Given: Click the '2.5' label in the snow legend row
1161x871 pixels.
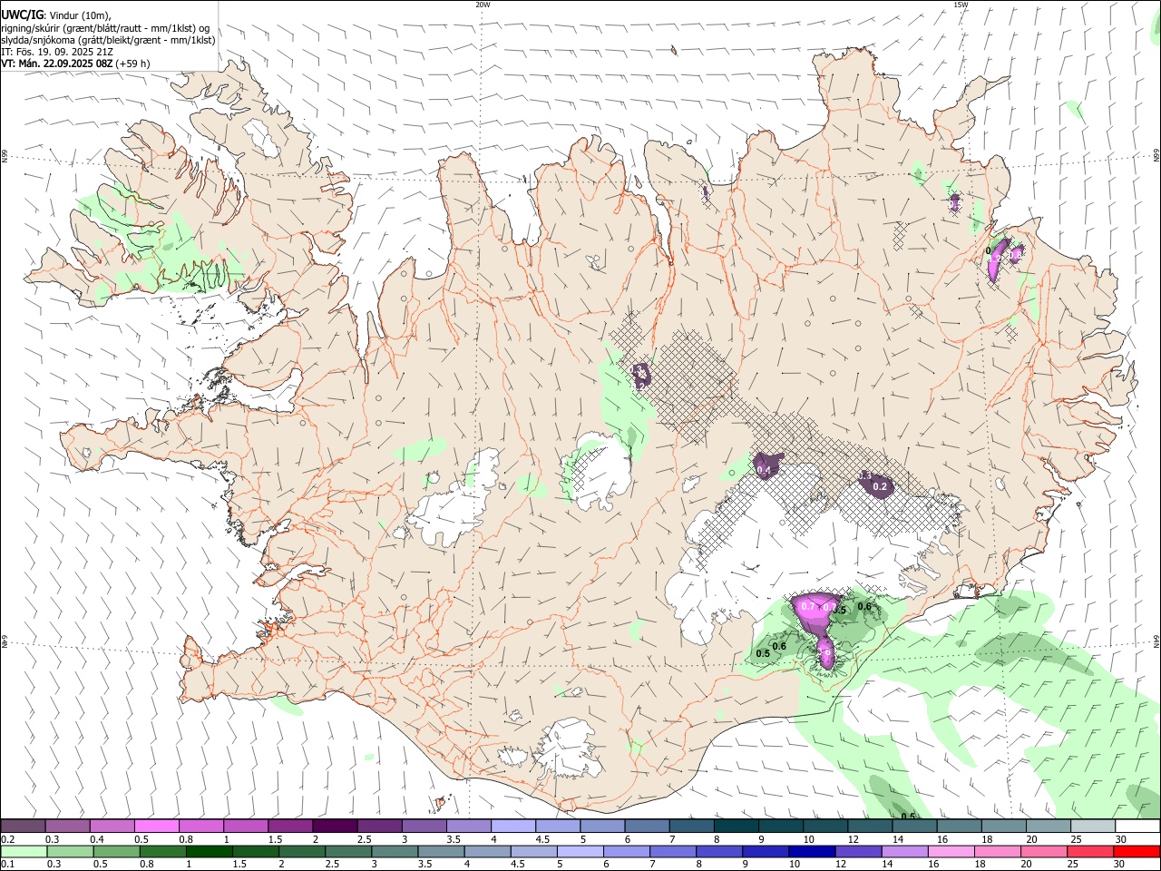Looking at the screenshot, I should click(364, 839).
